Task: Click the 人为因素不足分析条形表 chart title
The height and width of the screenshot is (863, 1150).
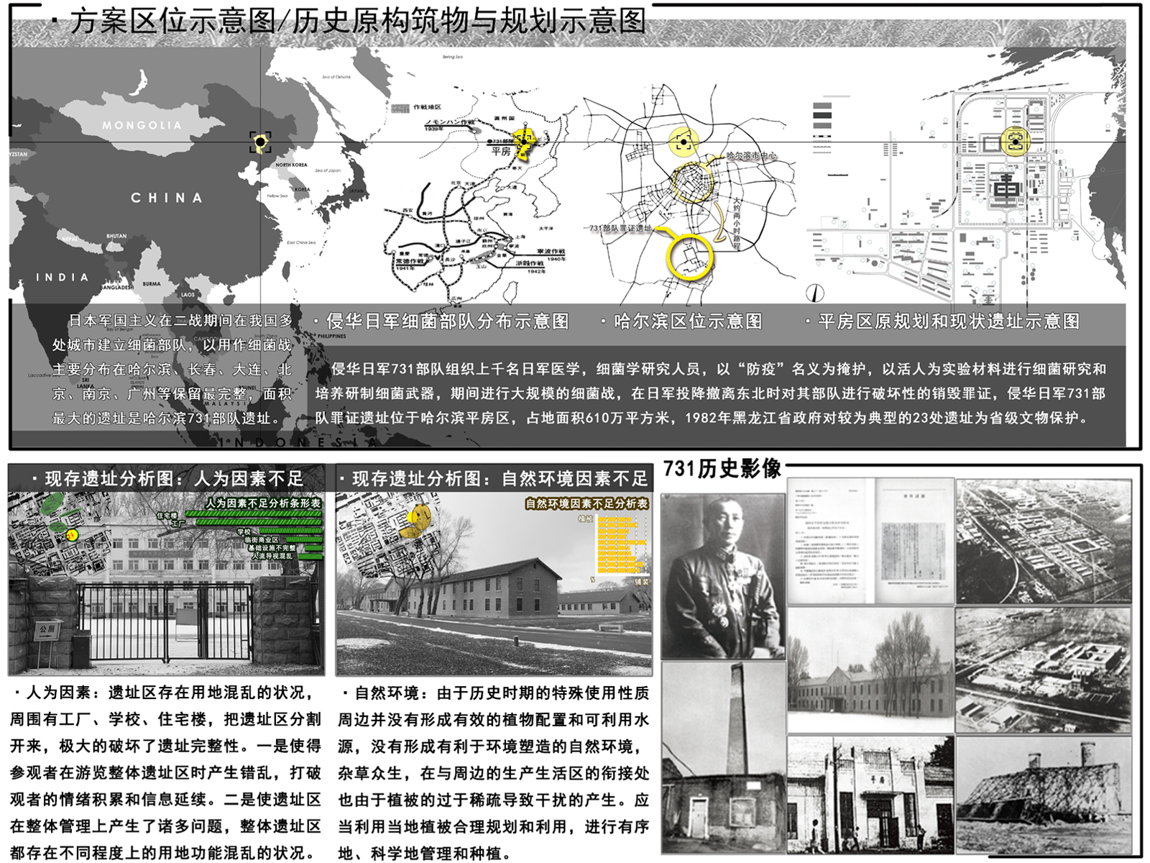Action: click(263, 503)
